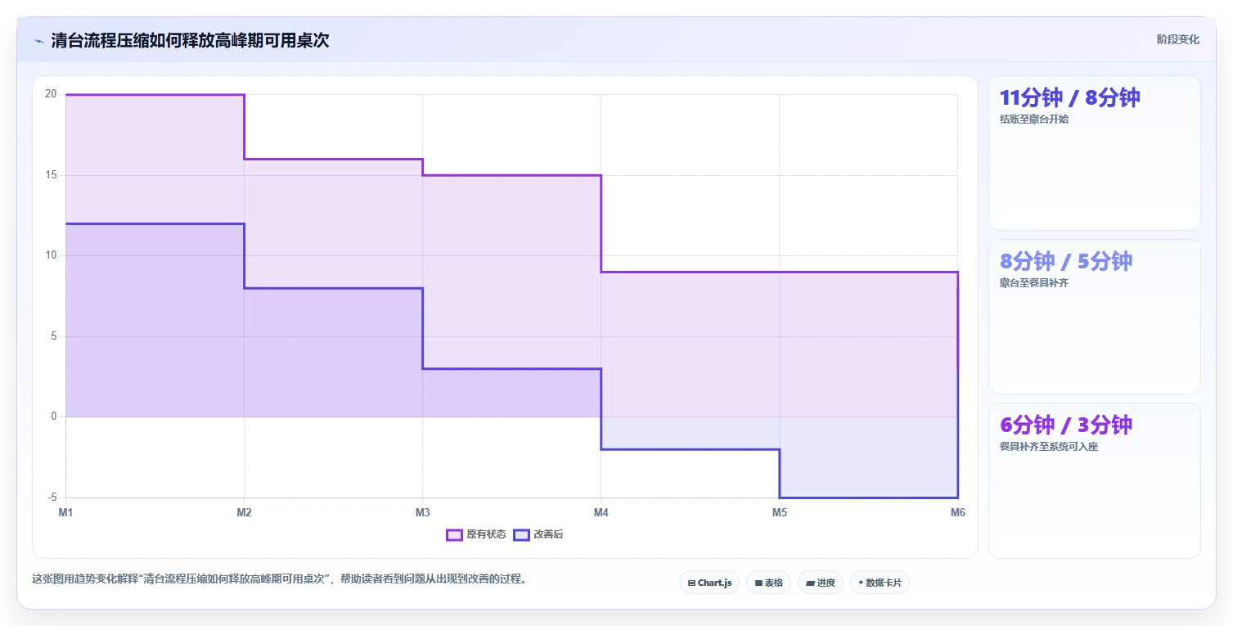
Task: Click the 进度 tag
Action: [821, 583]
